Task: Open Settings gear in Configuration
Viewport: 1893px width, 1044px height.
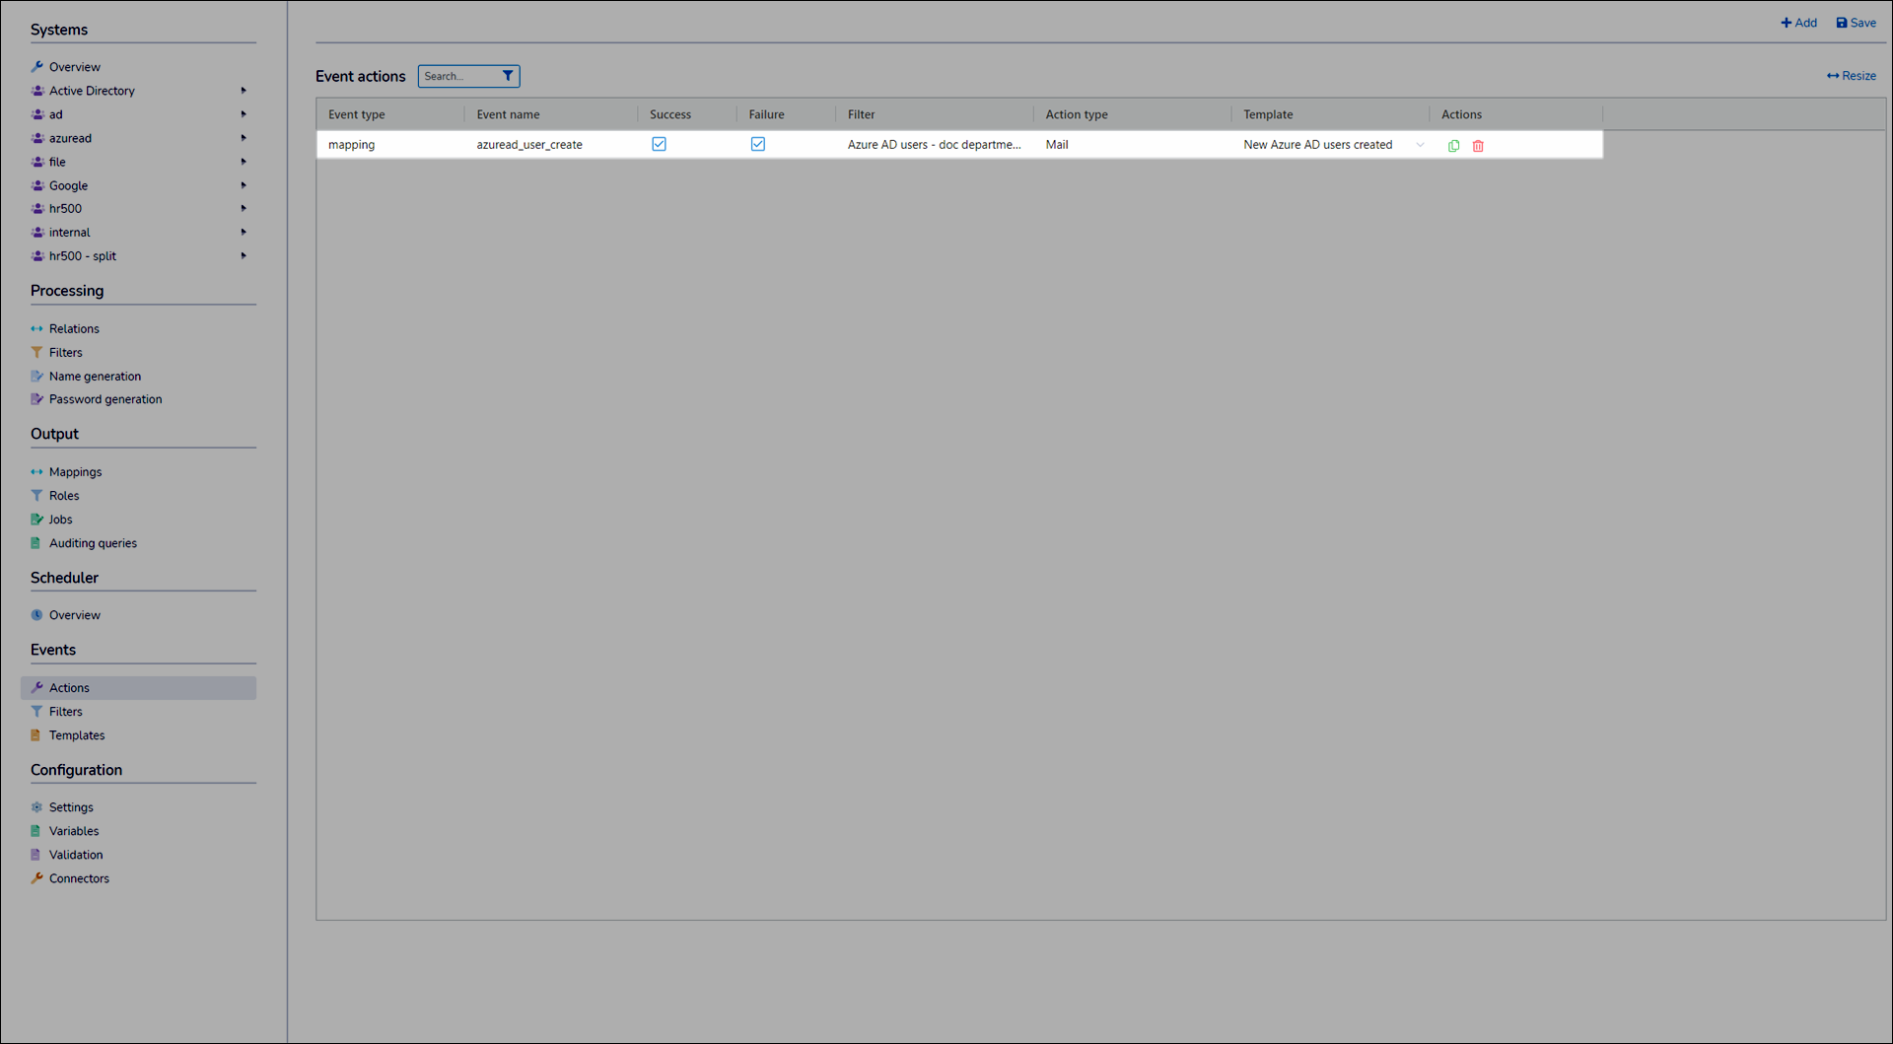Action: click(x=36, y=807)
